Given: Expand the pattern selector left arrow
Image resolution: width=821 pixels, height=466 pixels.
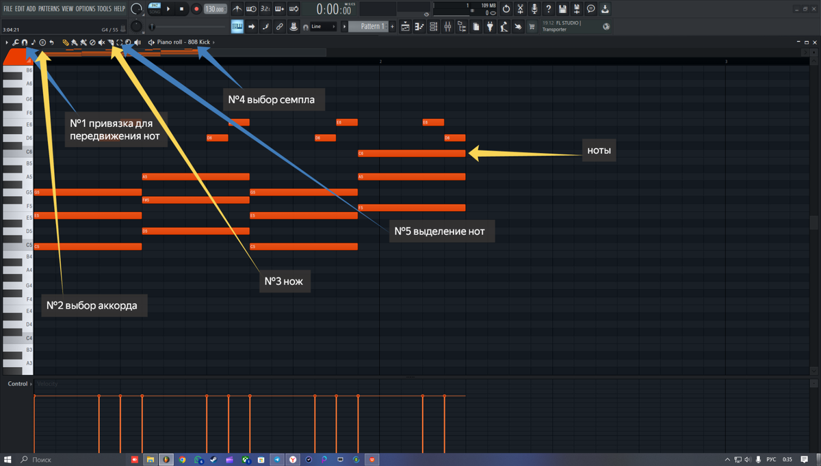Looking at the screenshot, I should point(344,26).
